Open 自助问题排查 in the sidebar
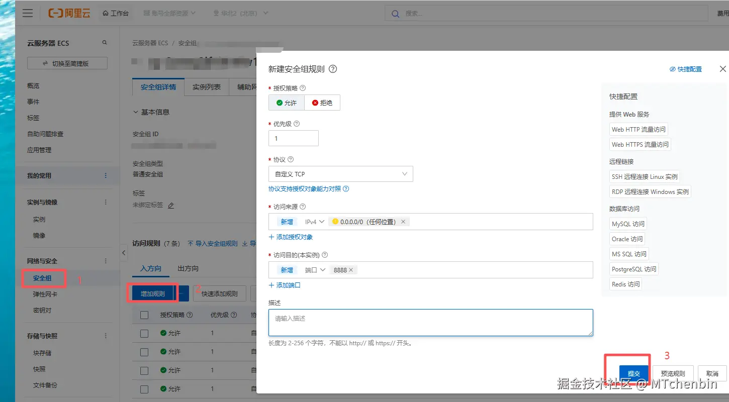This screenshot has height=402, width=729. point(45,134)
